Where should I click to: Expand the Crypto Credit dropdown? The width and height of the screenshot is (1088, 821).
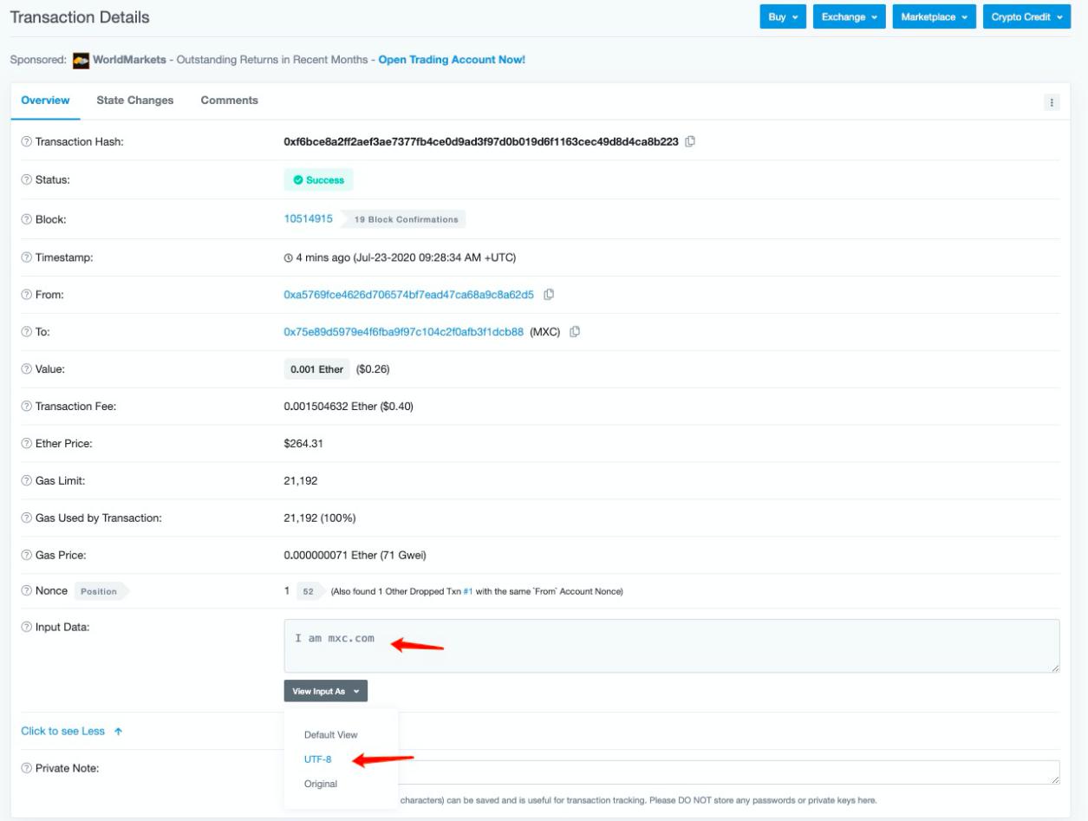[x=1026, y=17]
